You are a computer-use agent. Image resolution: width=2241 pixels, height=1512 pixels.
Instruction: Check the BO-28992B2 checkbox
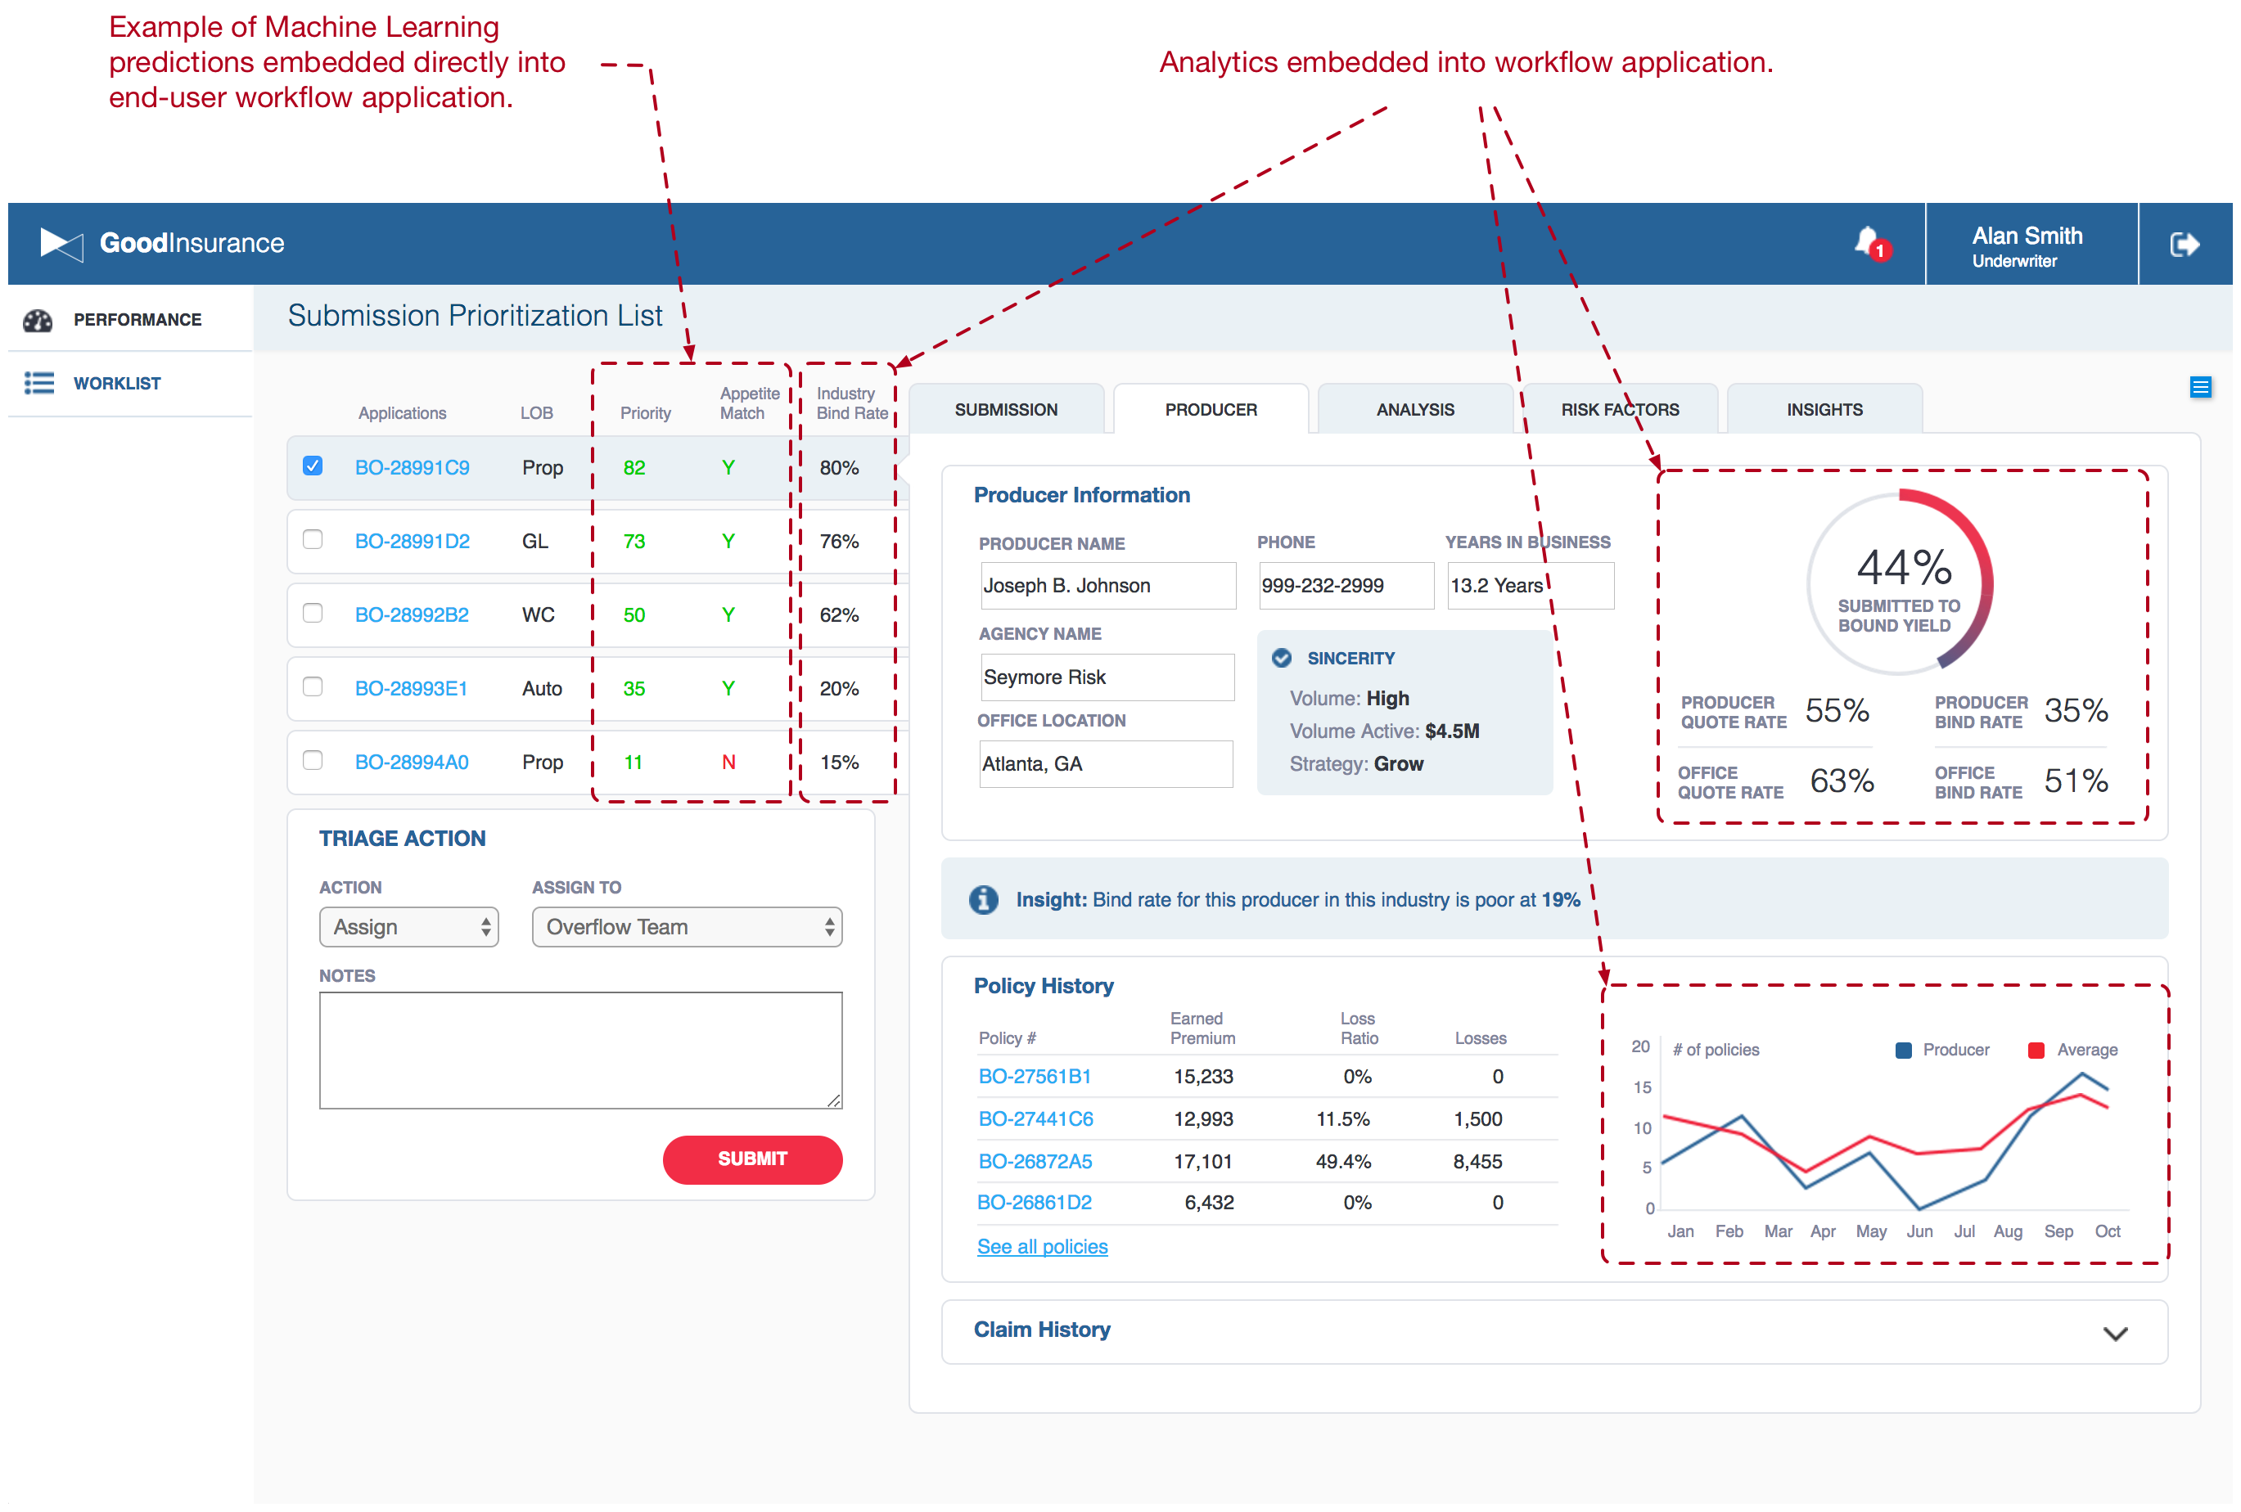pyautogui.click(x=313, y=614)
